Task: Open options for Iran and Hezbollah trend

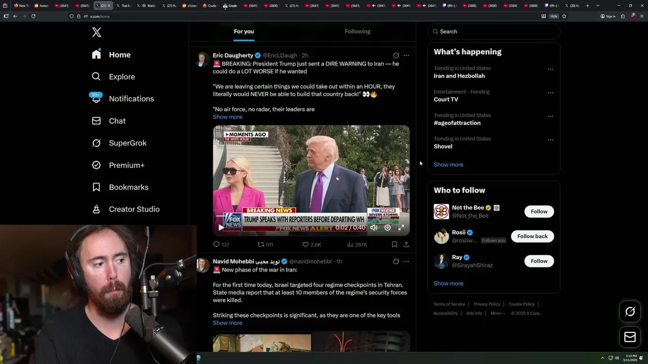Action: click(550, 69)
